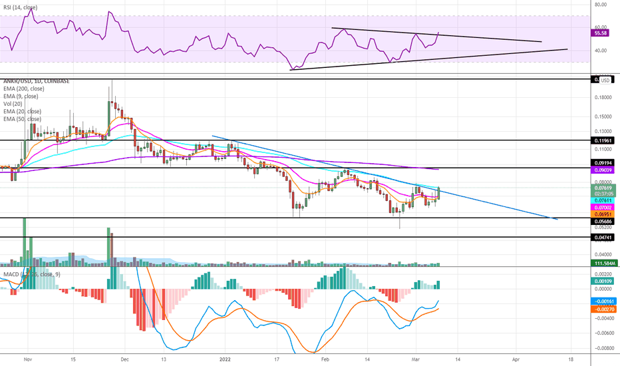Click the 0.04741 support line price label
Viewport: 620px width, 366px height.
603,238
